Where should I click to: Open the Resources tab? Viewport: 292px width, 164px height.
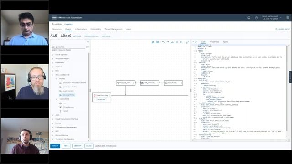click(x=57, y=29)
